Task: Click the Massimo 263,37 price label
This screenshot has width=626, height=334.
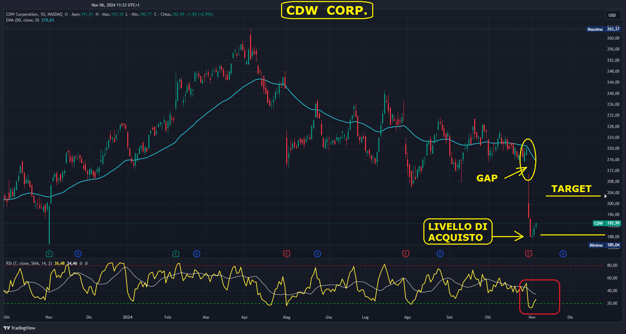Action: [x=603, y=29]
